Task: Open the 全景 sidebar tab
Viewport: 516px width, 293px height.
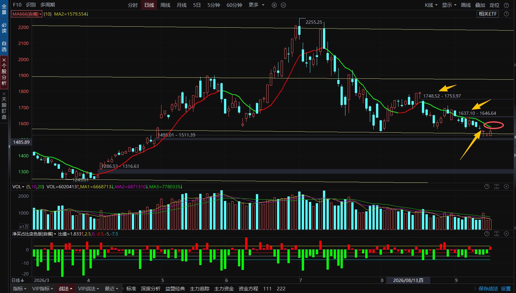Action: tap(4, 9)
